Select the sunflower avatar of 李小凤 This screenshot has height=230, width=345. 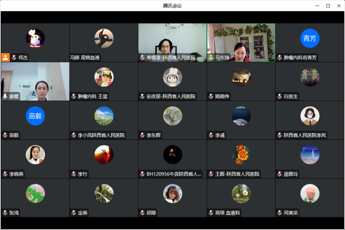(x=104, y=116)
